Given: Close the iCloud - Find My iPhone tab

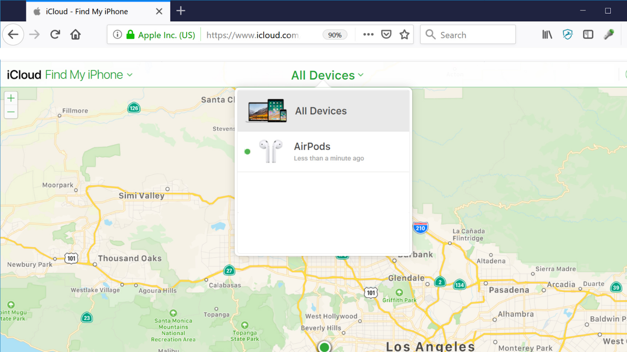Looking at the screenshot, I should tap(159, 11).
